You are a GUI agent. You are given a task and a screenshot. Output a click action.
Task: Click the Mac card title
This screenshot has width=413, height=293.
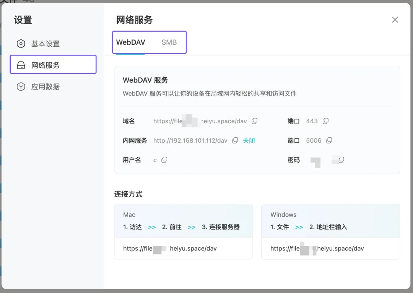(129, 215)
